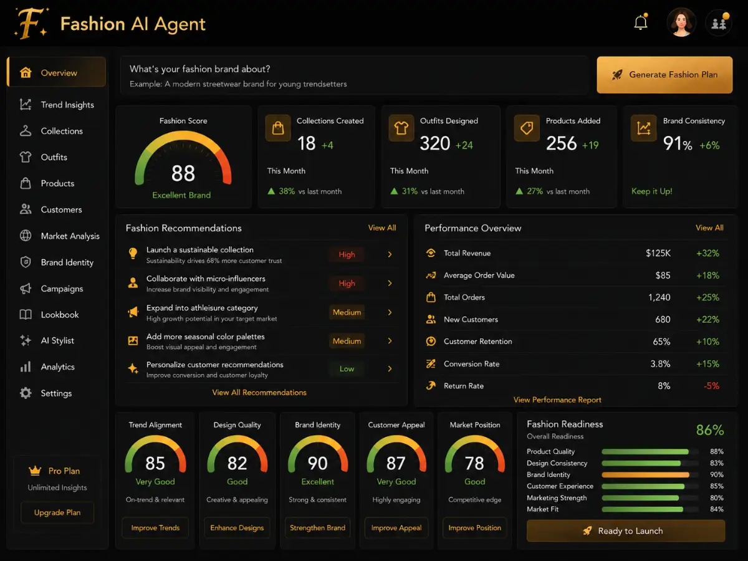Image resolution: width=748 pixels, height=561 pixels.
Task: Click the Ready to Launch button
Action: point(626,531)
